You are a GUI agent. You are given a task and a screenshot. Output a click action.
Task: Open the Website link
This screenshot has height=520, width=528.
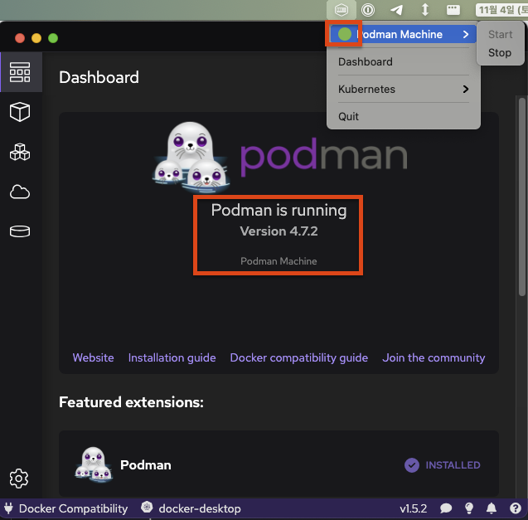(x=94, y=357)
